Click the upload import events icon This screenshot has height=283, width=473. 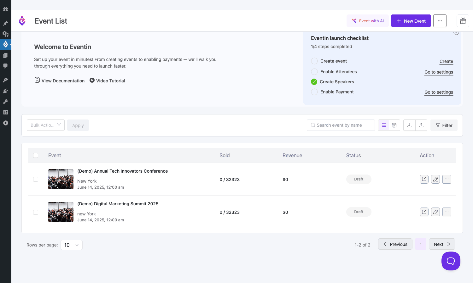421,125
